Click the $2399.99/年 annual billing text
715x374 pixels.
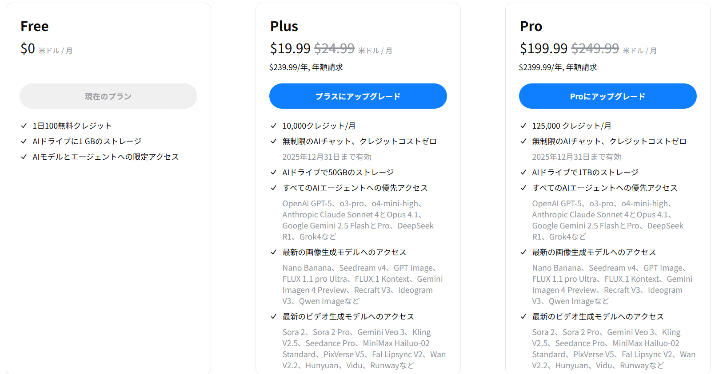pyautogui.click(x=558, y=67)
